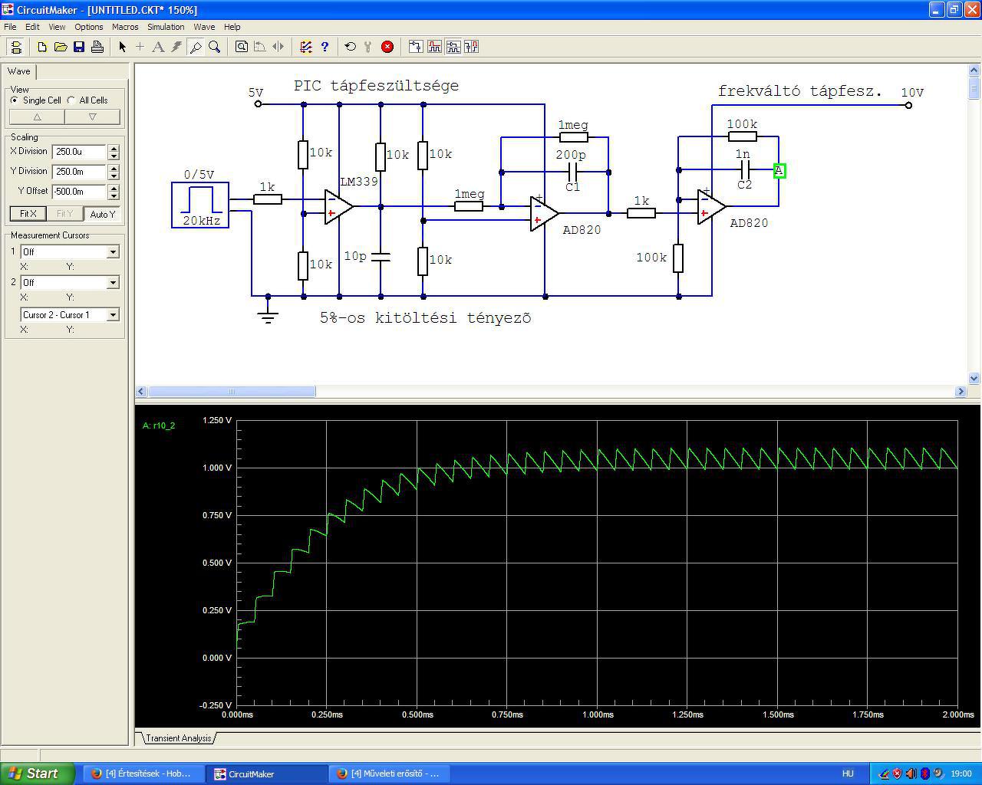Click the HU language indicator in tray
The height and width of the screenshot is (785, 982).
pos(848,774)
